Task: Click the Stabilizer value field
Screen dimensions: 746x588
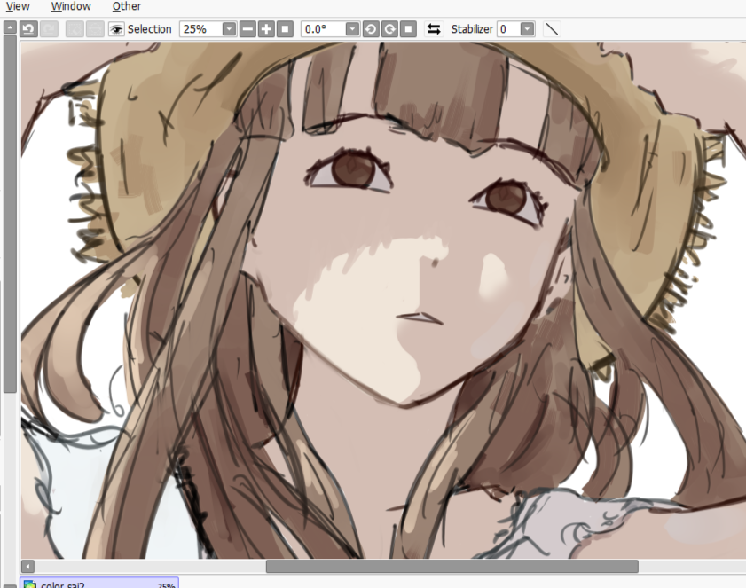Action: pyautogui.click(x=508, y=29)
